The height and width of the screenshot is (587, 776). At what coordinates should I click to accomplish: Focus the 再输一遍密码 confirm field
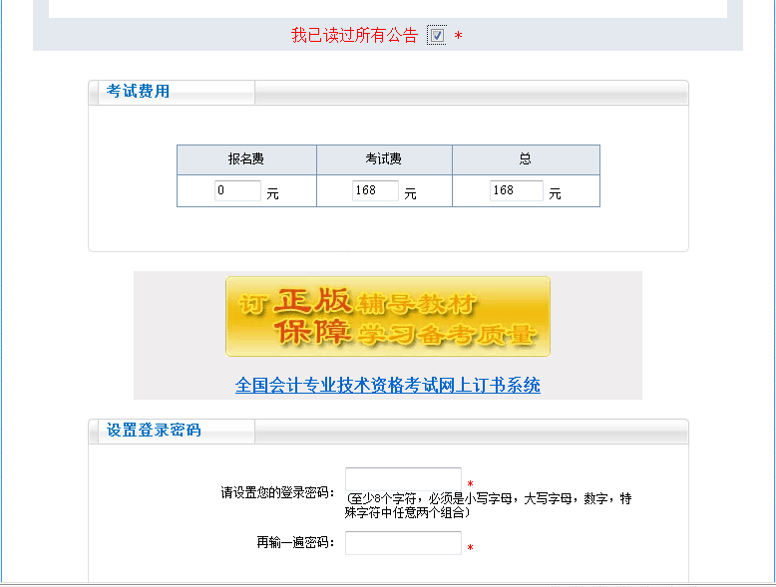tap(403, 543)
